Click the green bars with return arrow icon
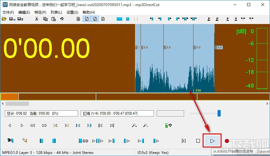Viewport: 270px width, 156px height. coord(168,125)
